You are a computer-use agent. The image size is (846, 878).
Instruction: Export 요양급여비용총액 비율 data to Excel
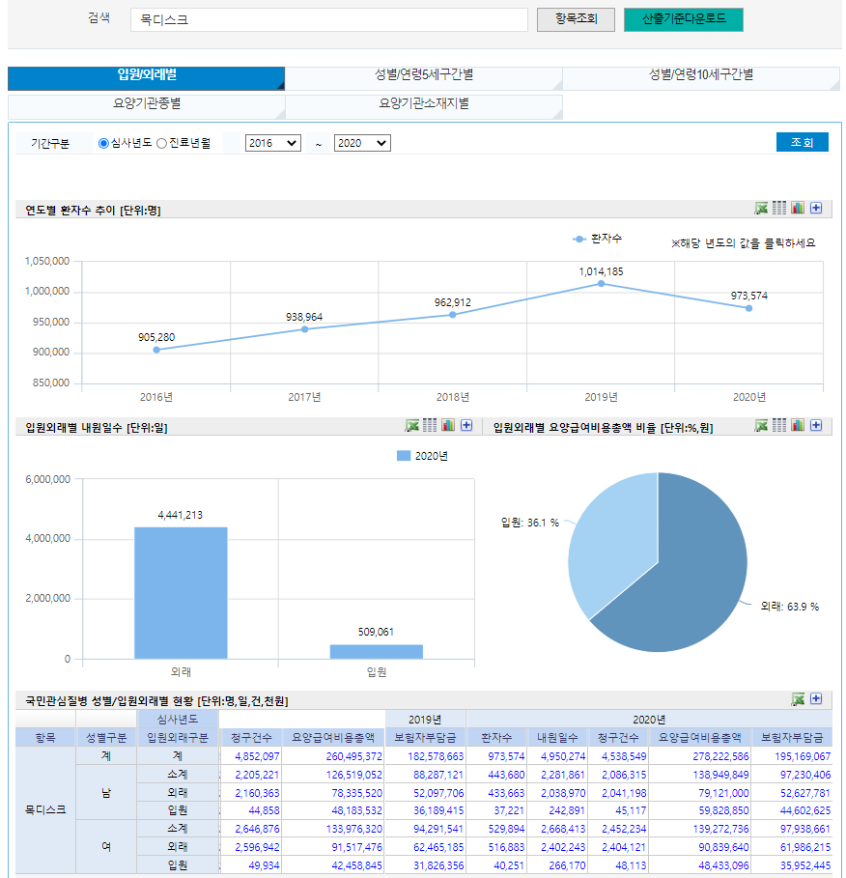click(x=761, y=426)
